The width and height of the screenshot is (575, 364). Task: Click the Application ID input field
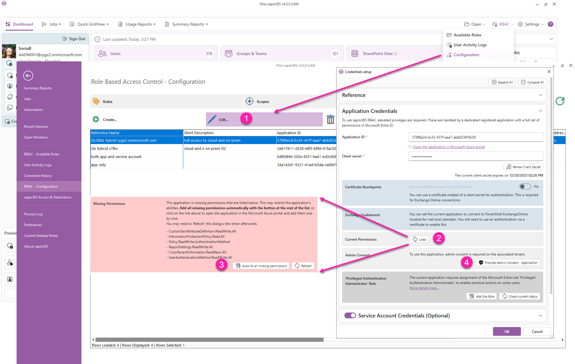click(x=475, y=137)
